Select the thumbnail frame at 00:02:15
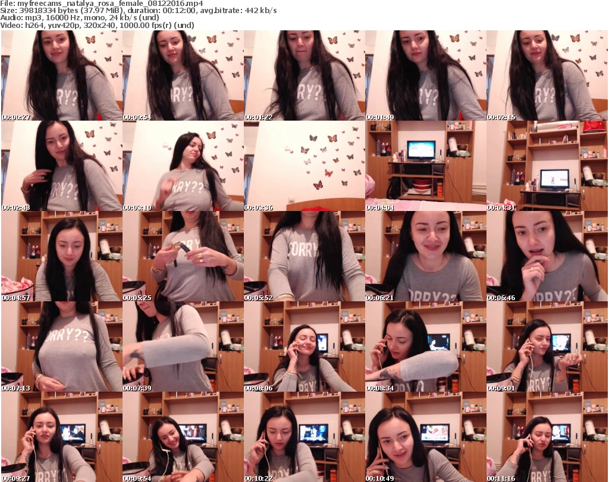The image size is (609, 482). coord(547,75)
